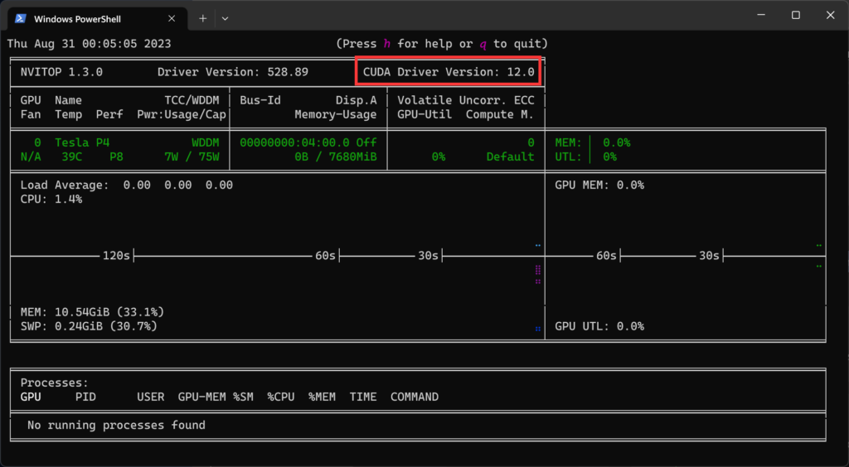Click the COMMAND column header
Image resolution: width=849 pixels, height=467 pixels.
pos(415,397)
